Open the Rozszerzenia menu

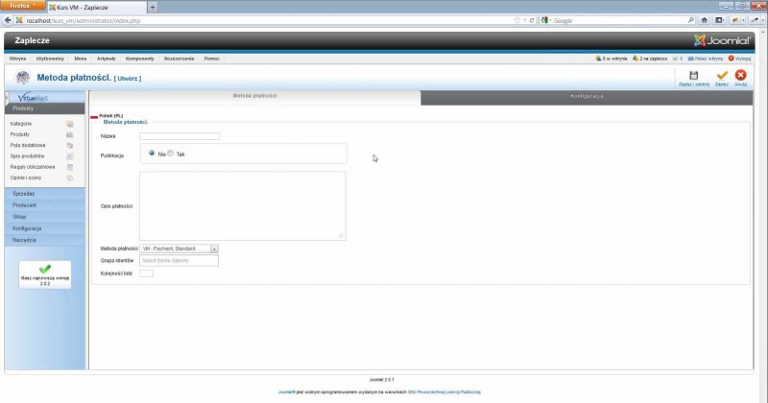(x=178, y=59)
